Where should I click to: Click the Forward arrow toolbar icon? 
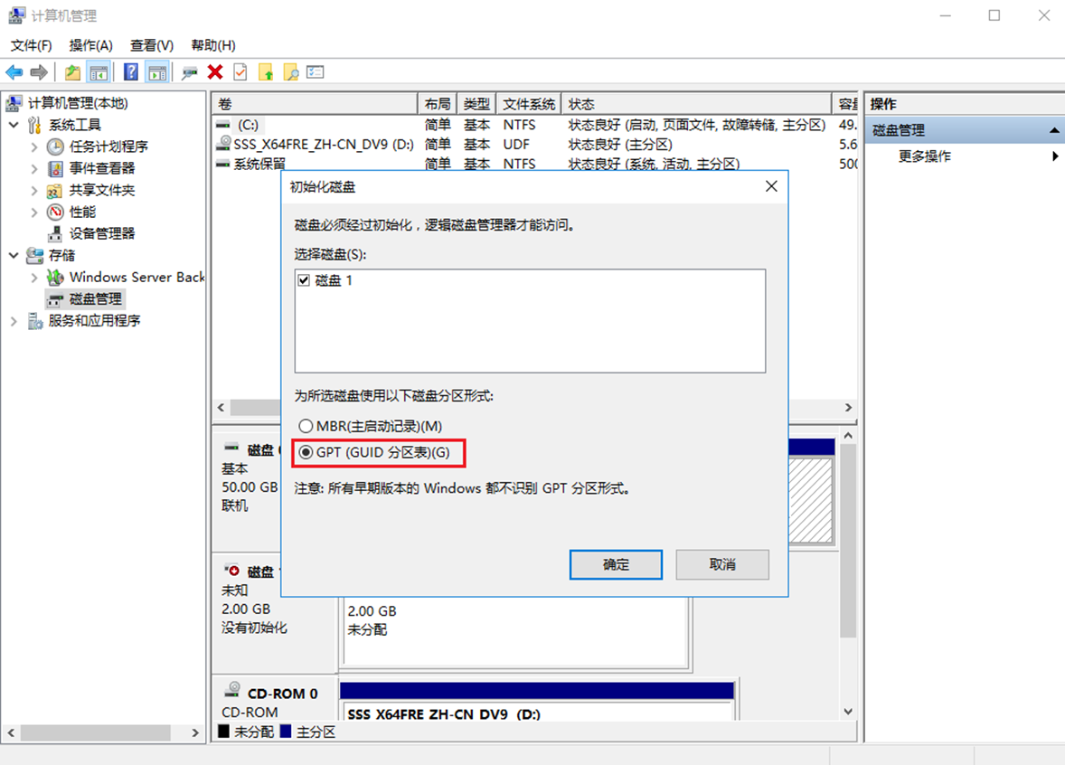pyautogui.click(x=39, y=72)
